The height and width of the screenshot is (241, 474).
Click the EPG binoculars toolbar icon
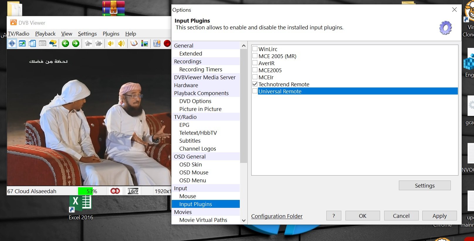[x=53, y=44]
